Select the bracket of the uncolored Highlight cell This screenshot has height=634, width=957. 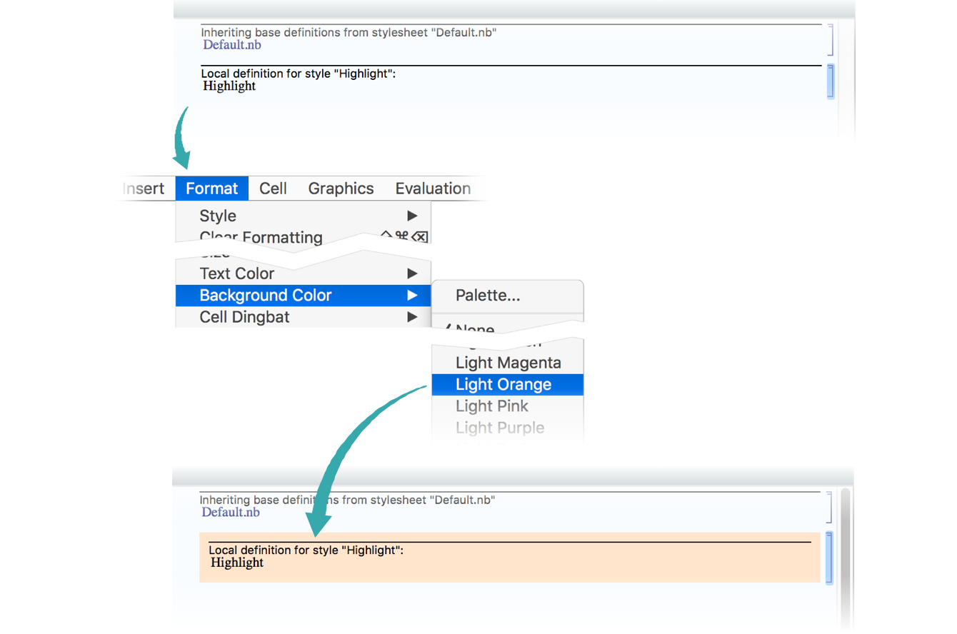[830, 81]
